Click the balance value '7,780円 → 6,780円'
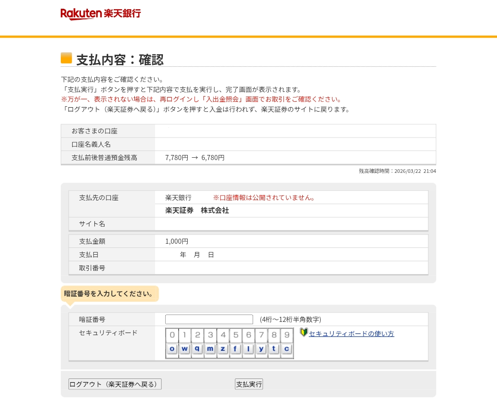Screen dimensions: 497x418 (195, 158)
